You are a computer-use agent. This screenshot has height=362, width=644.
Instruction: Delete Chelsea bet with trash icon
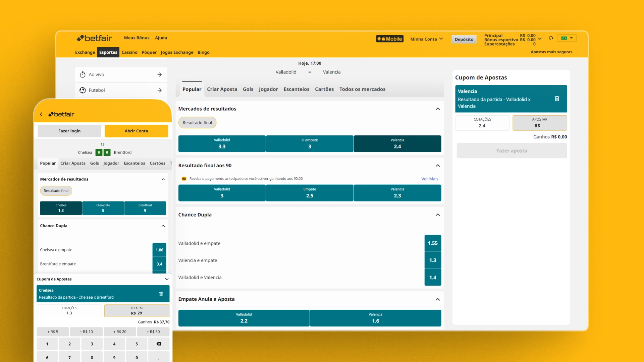(x=161, y=294)
